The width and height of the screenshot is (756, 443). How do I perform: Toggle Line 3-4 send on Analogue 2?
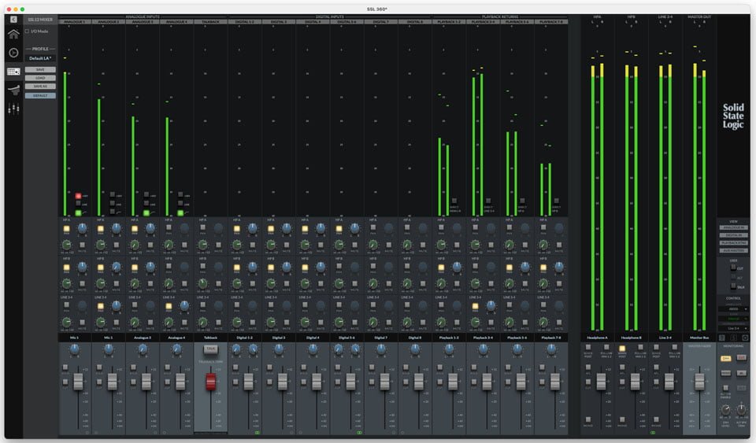100,306
